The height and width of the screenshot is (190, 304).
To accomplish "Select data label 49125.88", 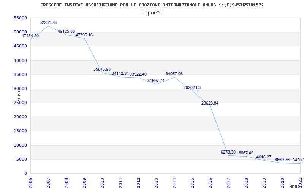I will click(x=66, y=32).
